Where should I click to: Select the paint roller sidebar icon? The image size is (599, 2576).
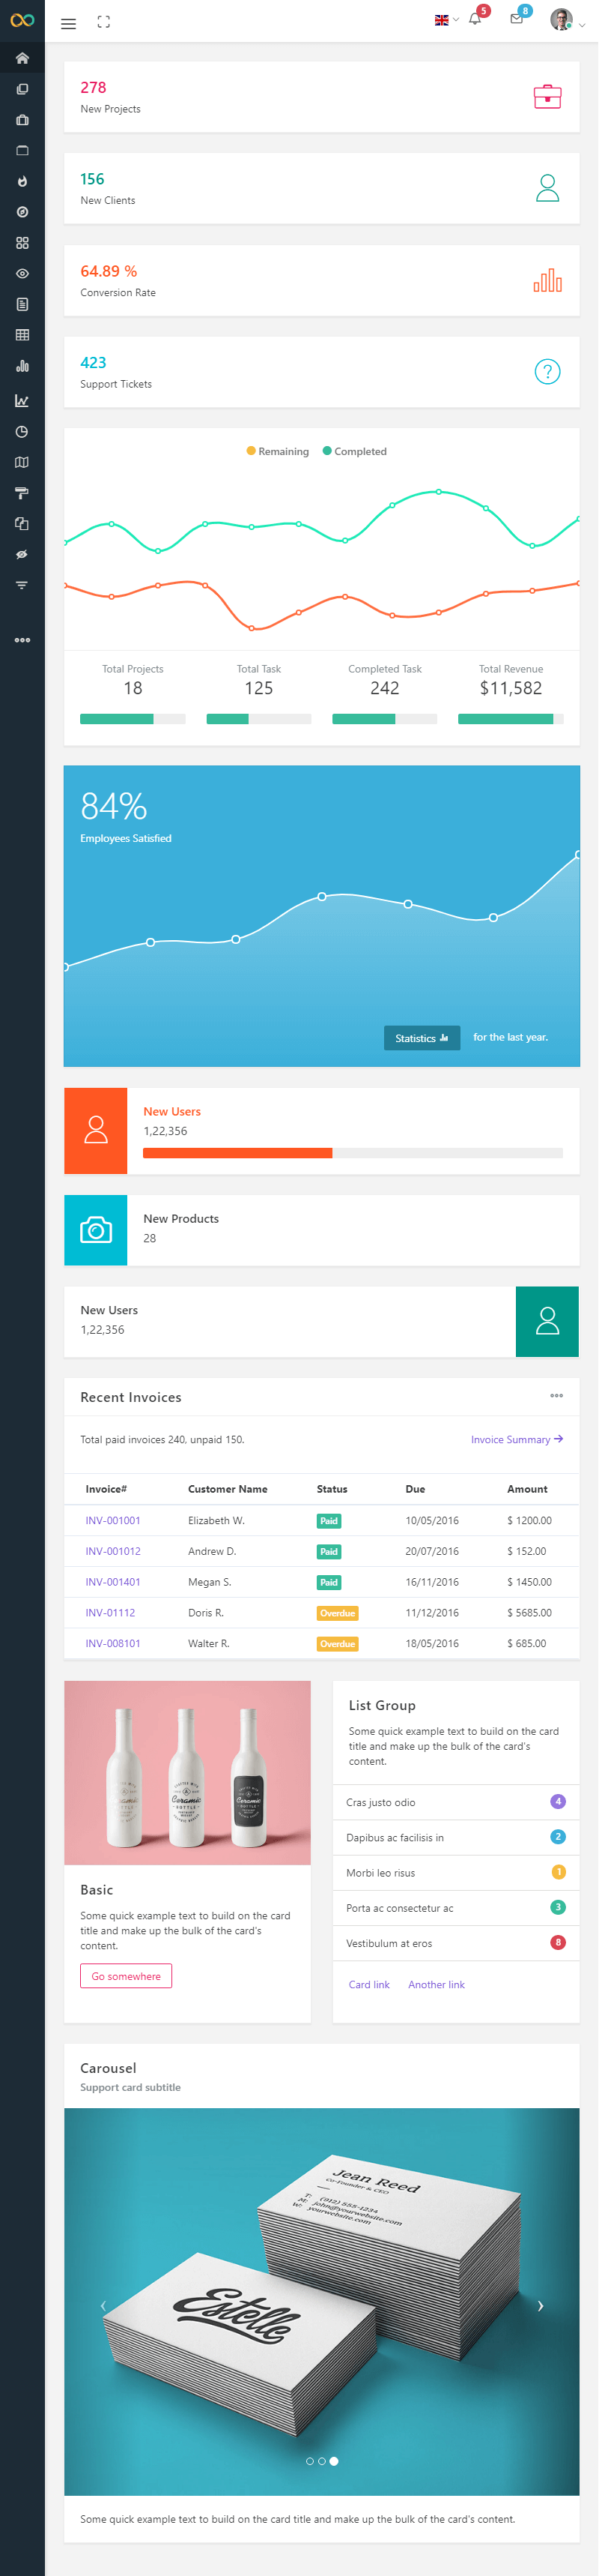(x=22, y=493)
